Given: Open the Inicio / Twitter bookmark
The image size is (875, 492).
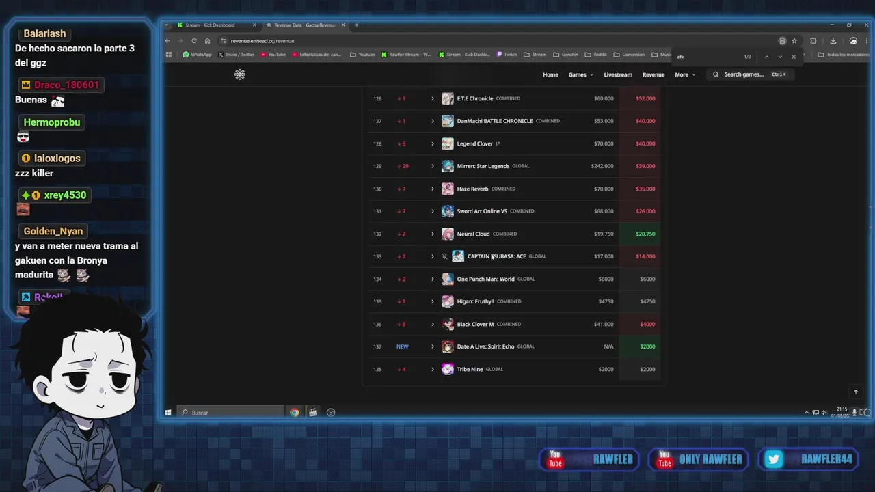Looking at the screenshot, I should 236,55.
